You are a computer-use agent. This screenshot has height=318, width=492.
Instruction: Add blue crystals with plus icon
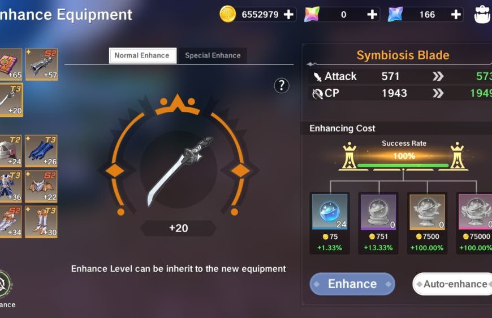[456, 15]
